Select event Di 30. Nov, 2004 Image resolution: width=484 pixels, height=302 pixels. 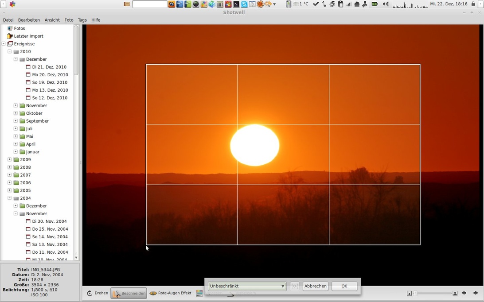49,221
